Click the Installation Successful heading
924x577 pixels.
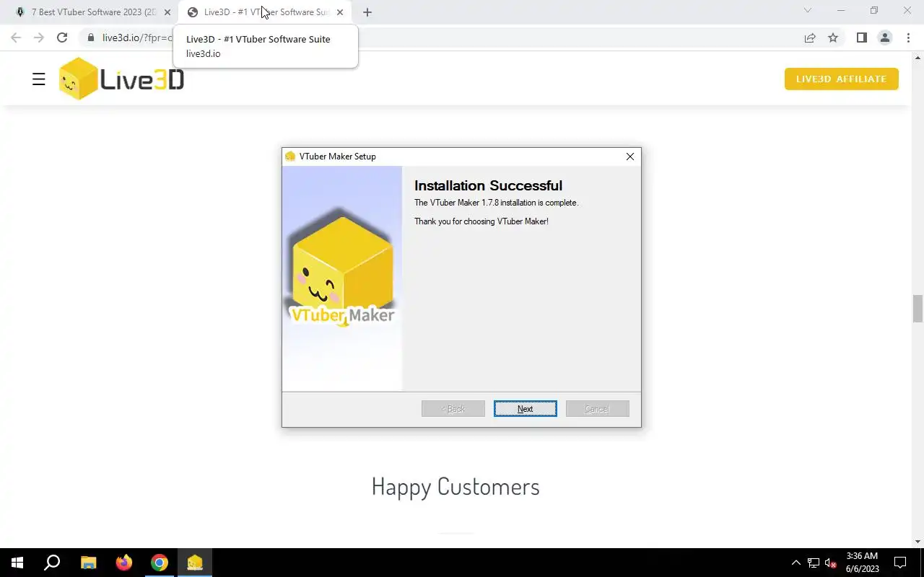click(x=488, y=185)
